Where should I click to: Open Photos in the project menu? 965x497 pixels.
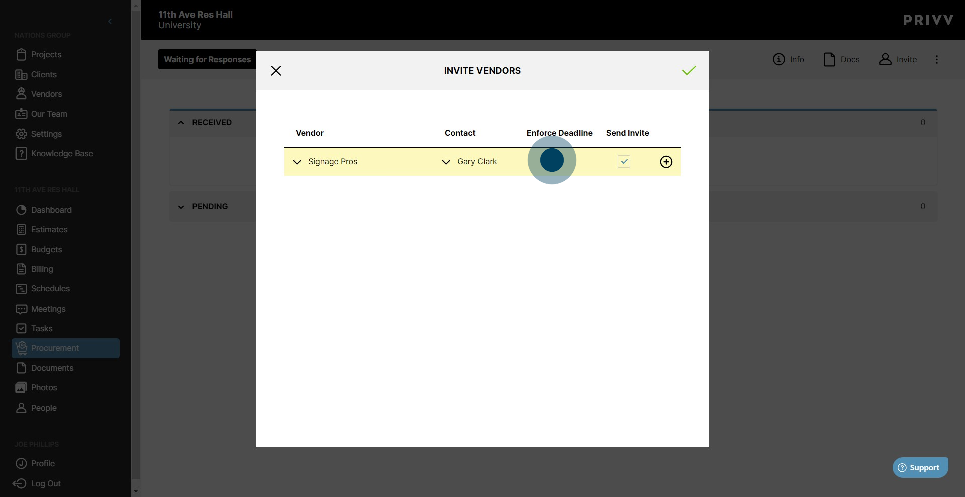[x=44, y=387]
